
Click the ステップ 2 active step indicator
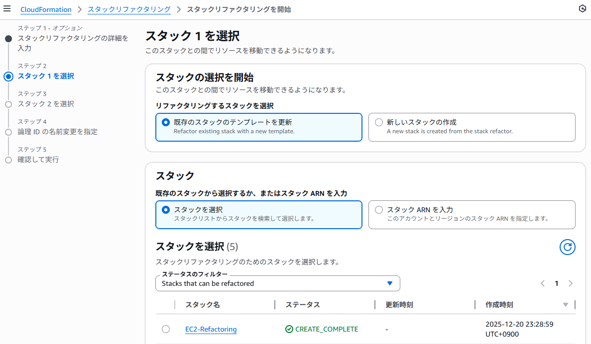point(8,77)
